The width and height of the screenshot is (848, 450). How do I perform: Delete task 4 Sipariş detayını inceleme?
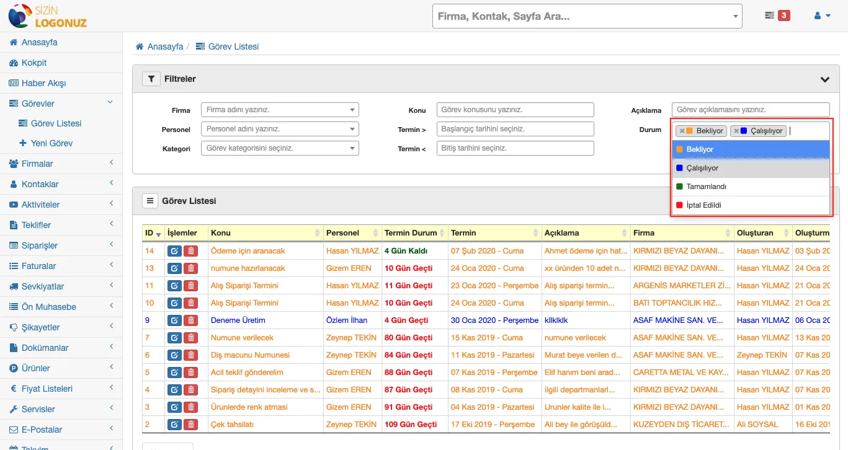tap(191, 390)
